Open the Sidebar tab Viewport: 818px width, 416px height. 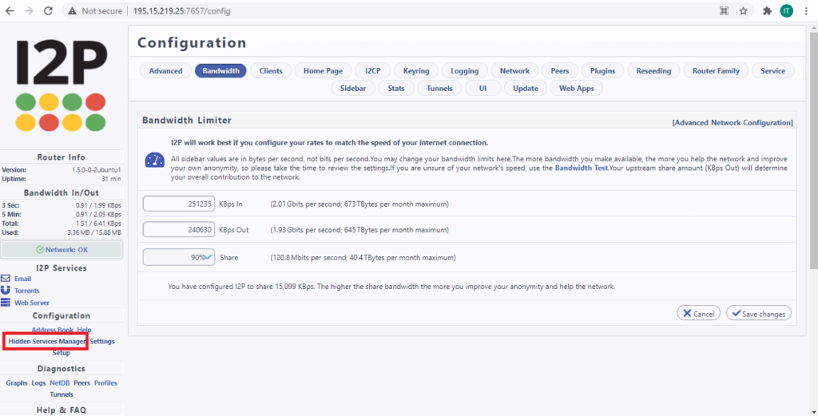[353, 88]
